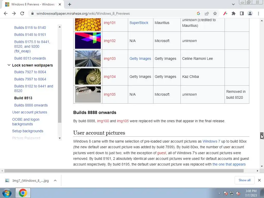Screen dimensions: 264x198
Task: Follow the SuperStock link
Action: click(139, 23)
